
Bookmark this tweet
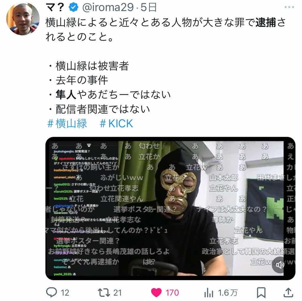click(x=261, y=292)
